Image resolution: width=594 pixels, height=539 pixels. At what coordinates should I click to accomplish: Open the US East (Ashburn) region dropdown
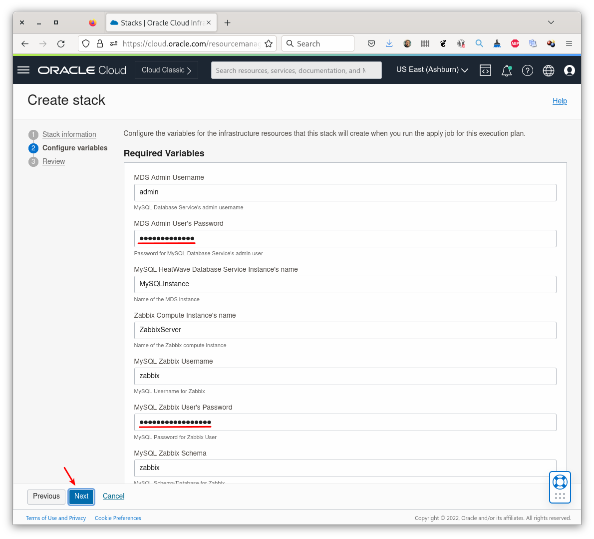coord(431,70)
